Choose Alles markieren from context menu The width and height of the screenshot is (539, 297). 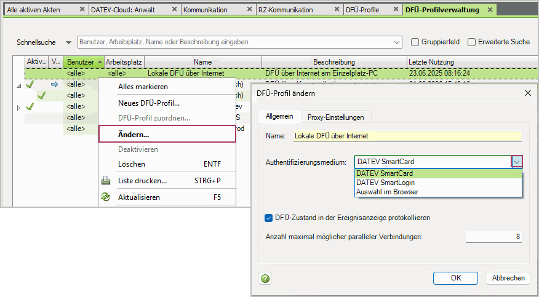tap(167, 87)
